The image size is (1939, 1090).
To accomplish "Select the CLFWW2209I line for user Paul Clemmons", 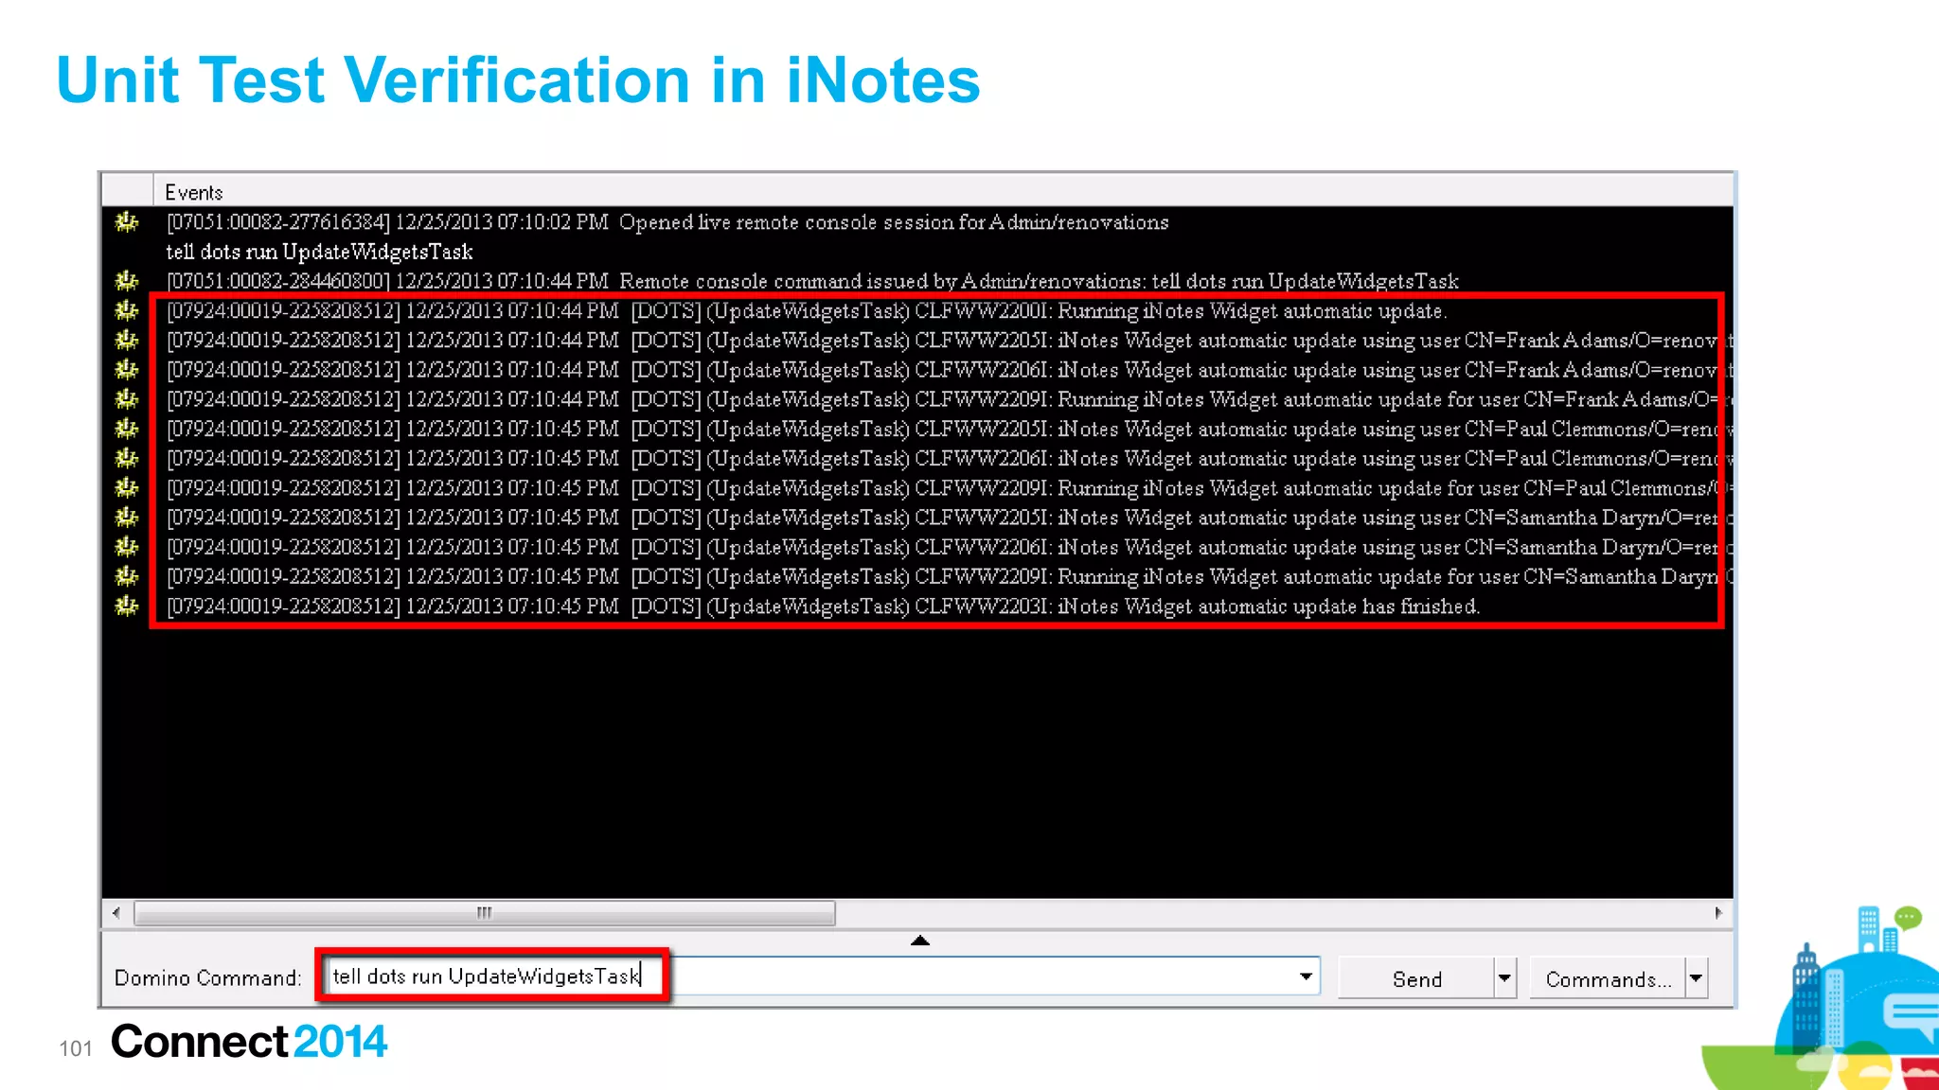I will point(949,487).
